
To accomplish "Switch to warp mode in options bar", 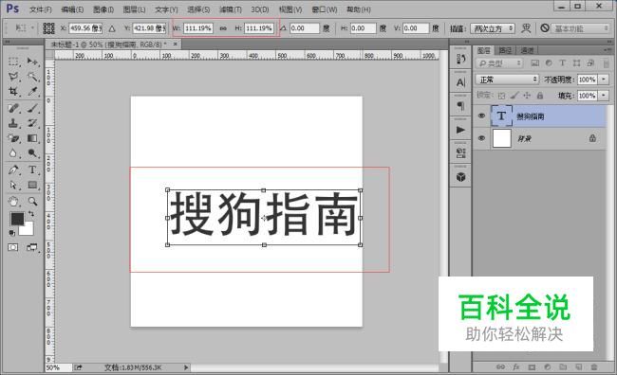I will pos(526,27).
